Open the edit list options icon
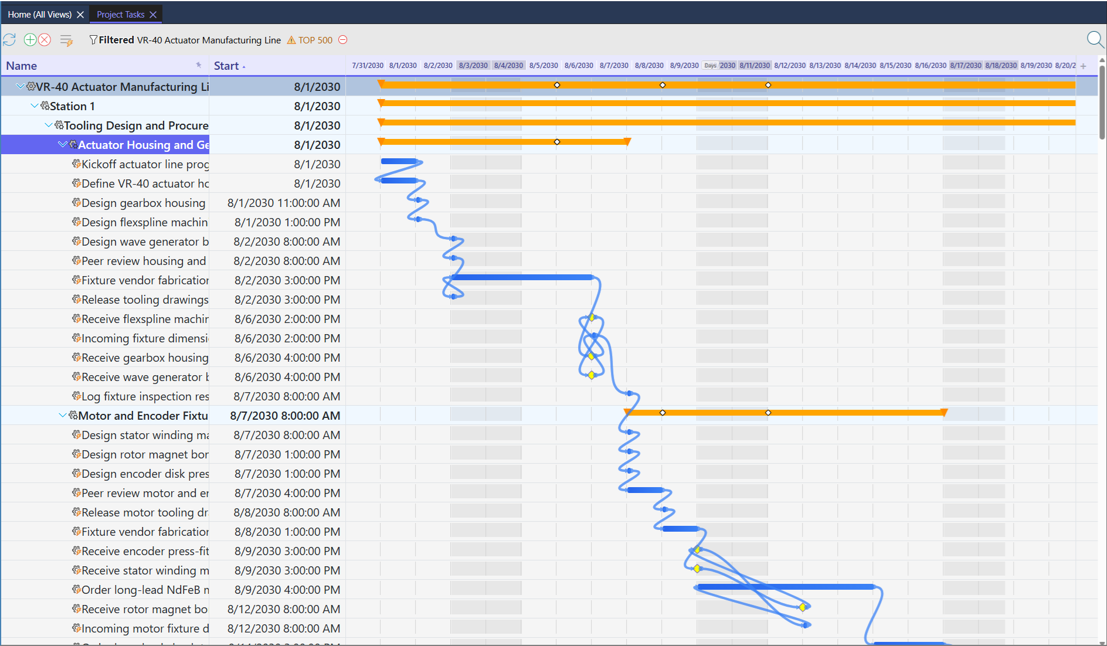This screenshot has height=646, width=1107. point(66,40)
